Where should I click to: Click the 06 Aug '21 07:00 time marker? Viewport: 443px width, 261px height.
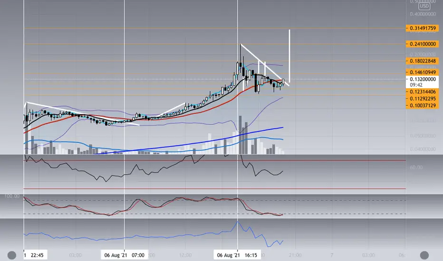coord(125,255)
